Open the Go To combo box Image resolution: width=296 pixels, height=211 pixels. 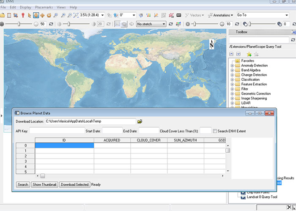pyautogui.click(x=263, y=15)
